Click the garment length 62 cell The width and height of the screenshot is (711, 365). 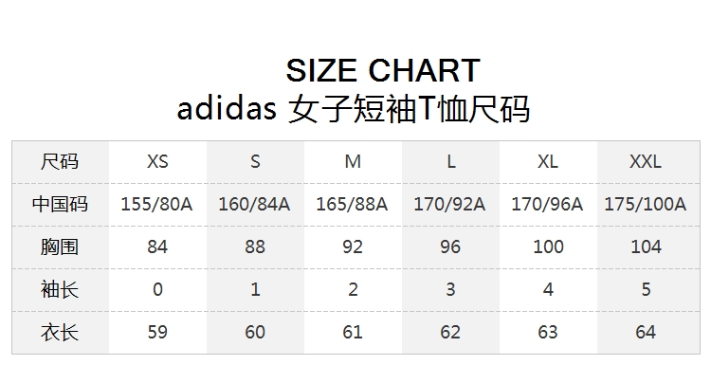(450, 333)
